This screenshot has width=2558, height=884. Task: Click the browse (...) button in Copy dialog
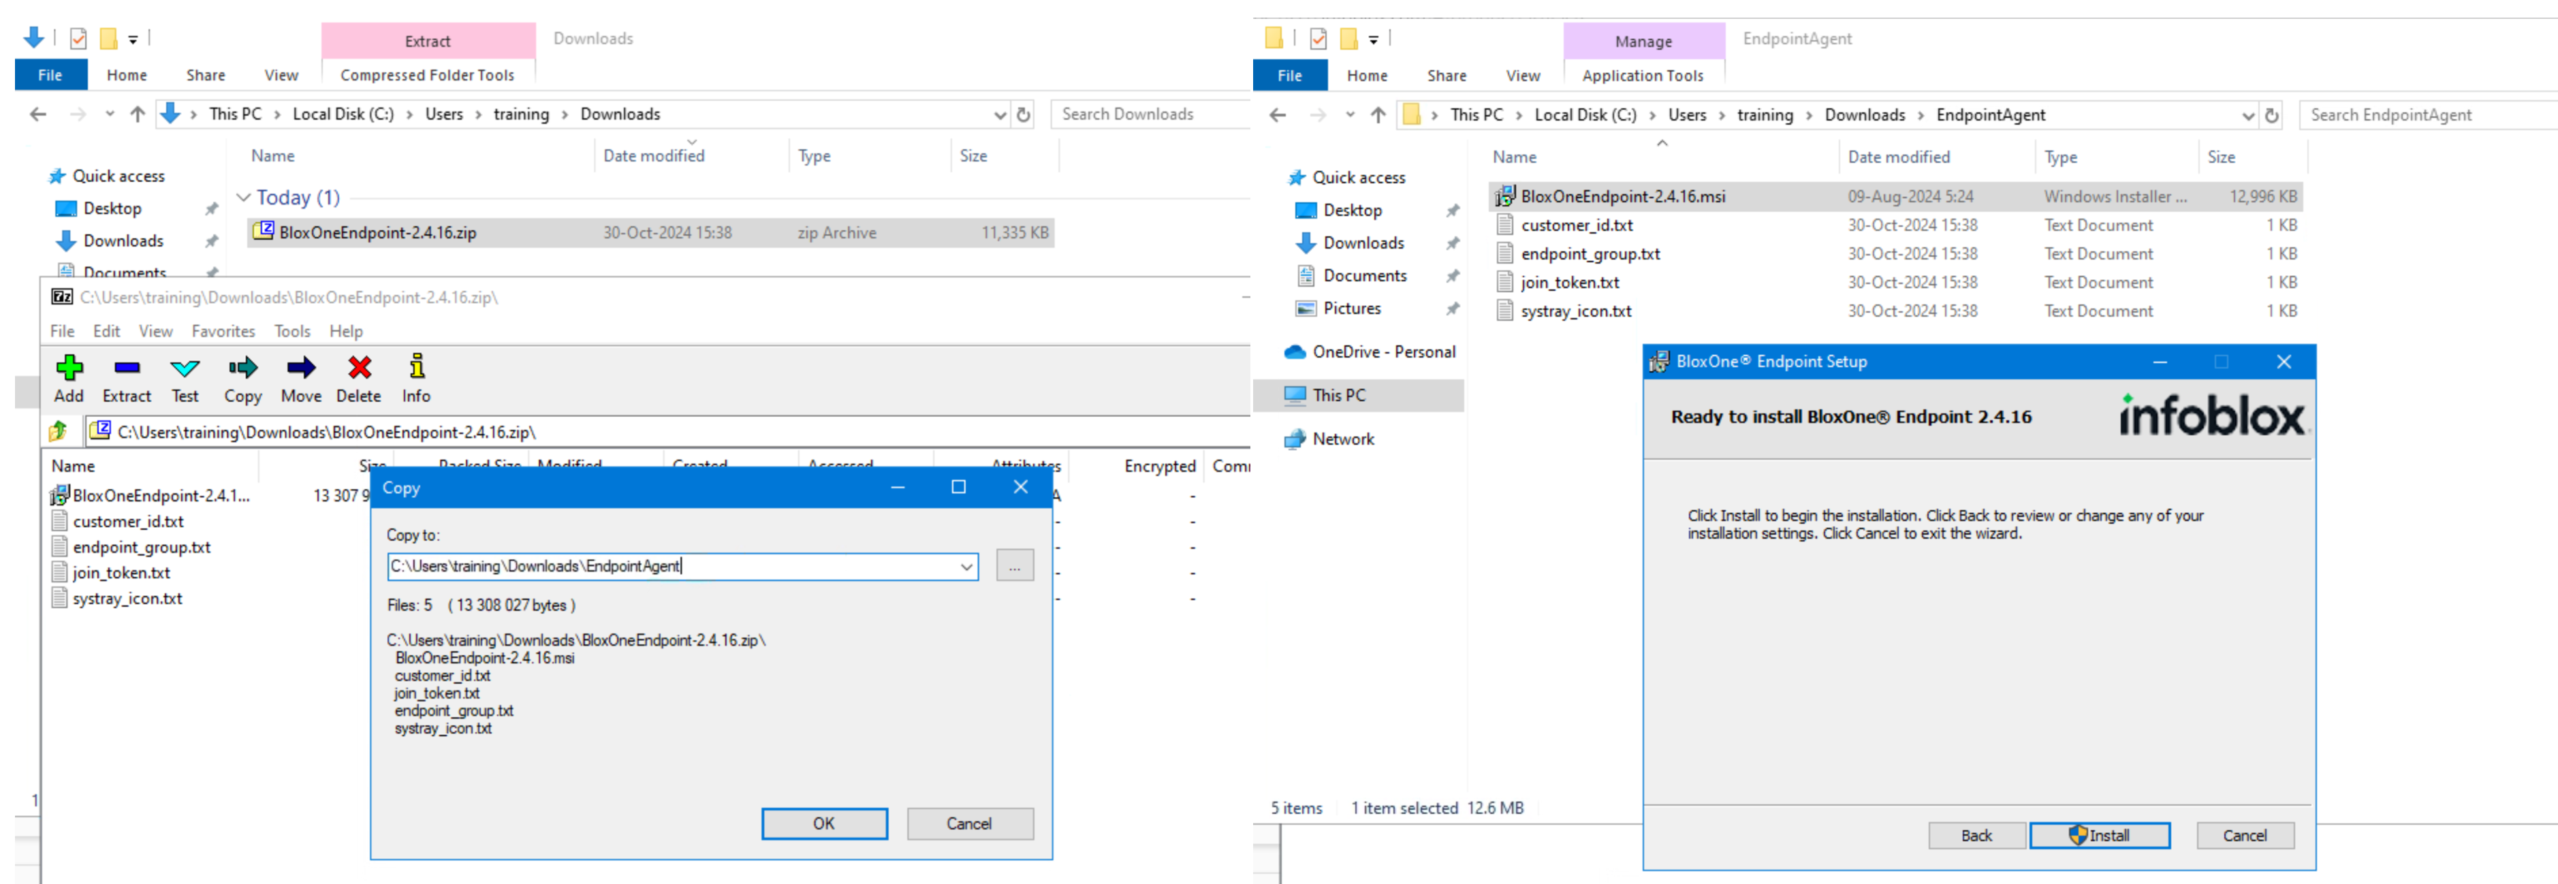(x=1014, y=566)
